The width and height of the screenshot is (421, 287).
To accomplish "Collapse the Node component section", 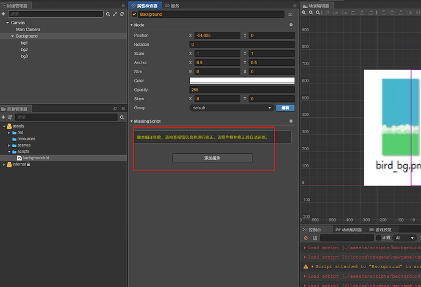I will click(x=132, y=24).
